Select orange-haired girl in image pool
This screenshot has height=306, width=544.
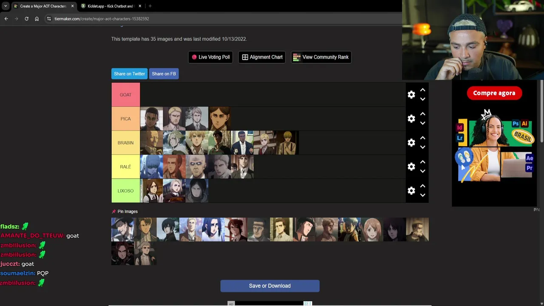[372, 229]
